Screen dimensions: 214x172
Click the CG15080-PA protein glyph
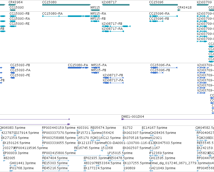pos(78,68)
